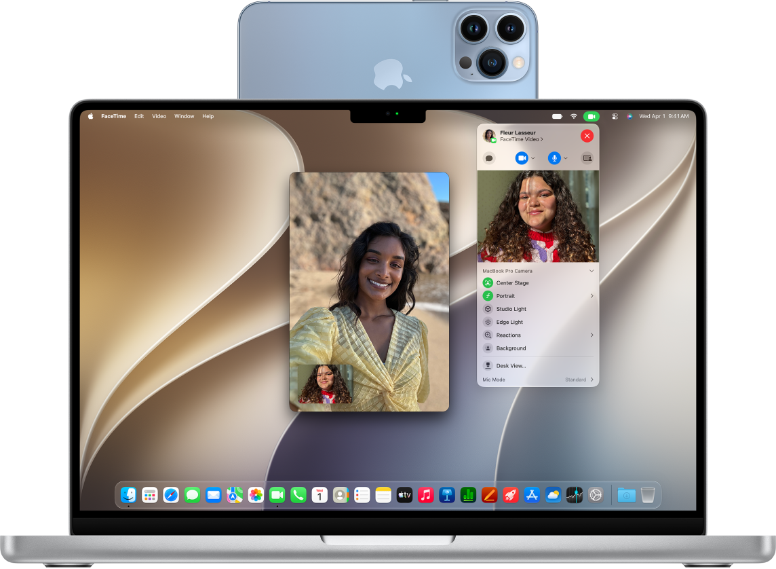Viewport: 776px width, 569px height.
Task: Click Fleur's video preview in panel
Action: pos(538,217)
